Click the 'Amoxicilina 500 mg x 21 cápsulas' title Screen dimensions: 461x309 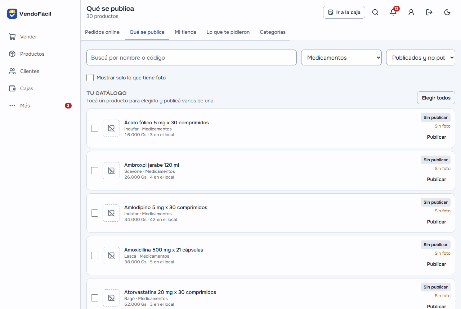[x=164, y=250]
